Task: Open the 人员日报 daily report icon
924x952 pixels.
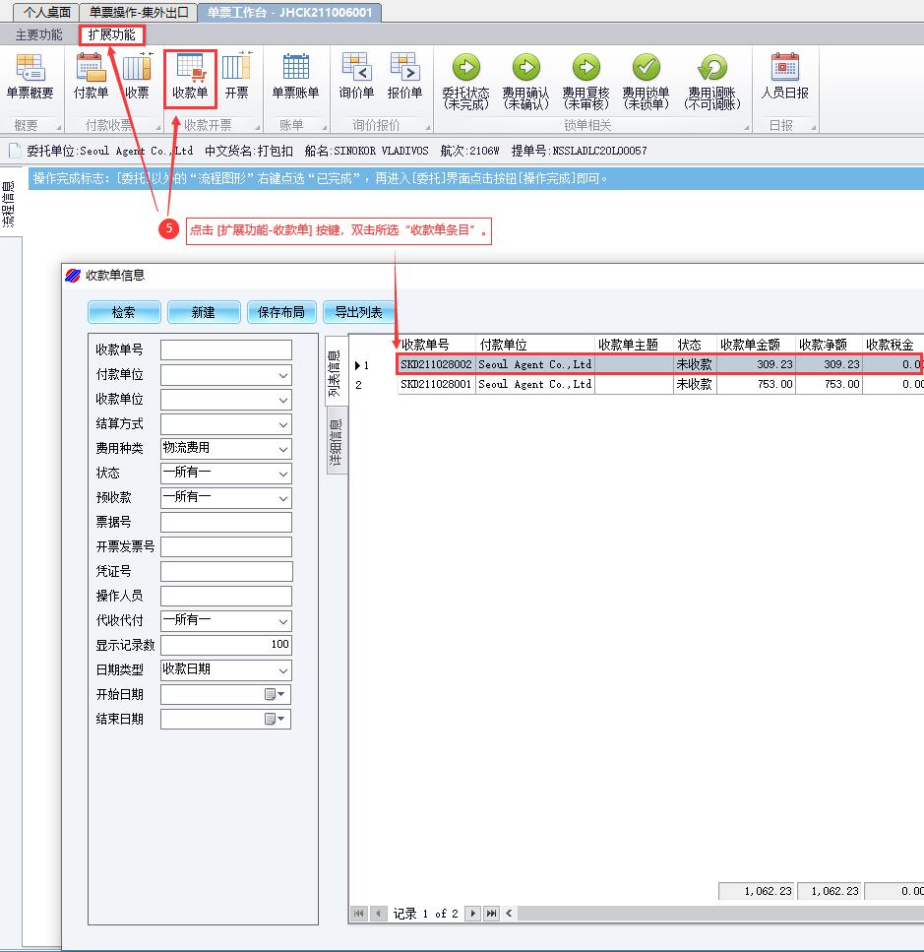Action: (784, 77)
